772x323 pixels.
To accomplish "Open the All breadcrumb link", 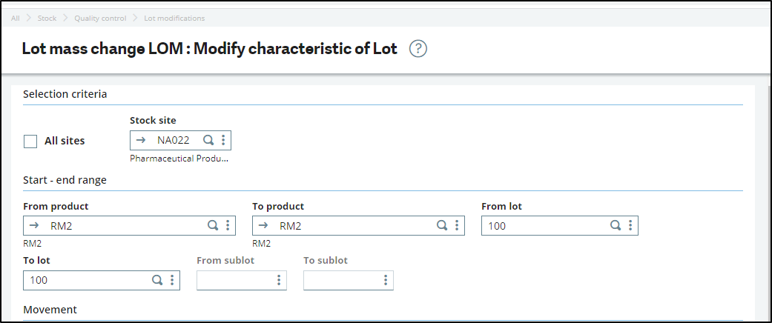I will point(16,18).
